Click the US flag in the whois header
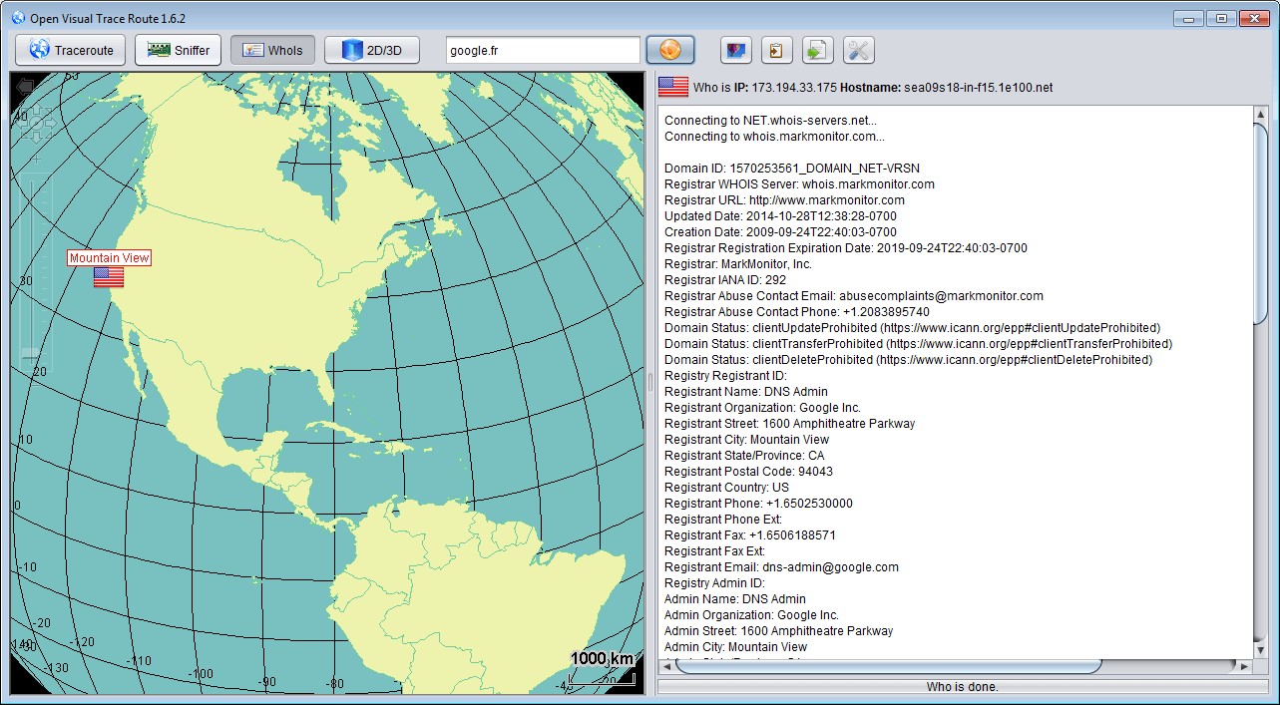1280x705 pixels. pos(672,88)
